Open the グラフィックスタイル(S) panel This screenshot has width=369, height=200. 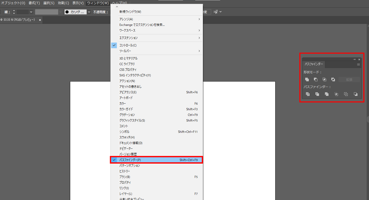coord(157,121)
